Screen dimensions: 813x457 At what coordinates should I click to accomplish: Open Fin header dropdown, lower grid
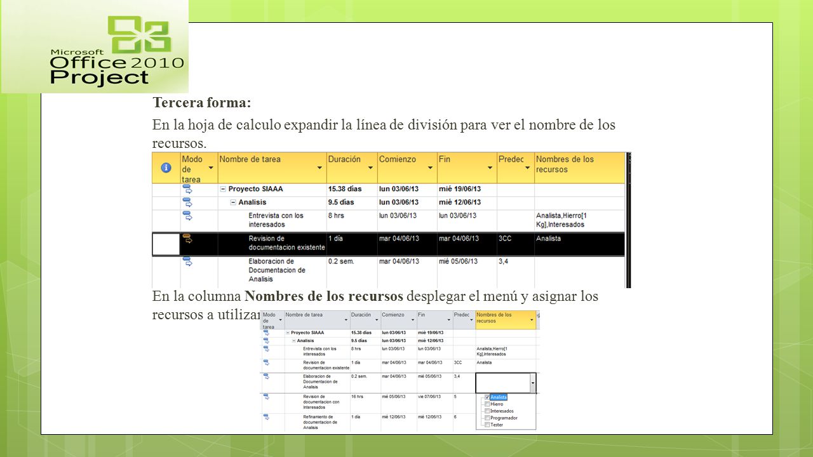448,320
